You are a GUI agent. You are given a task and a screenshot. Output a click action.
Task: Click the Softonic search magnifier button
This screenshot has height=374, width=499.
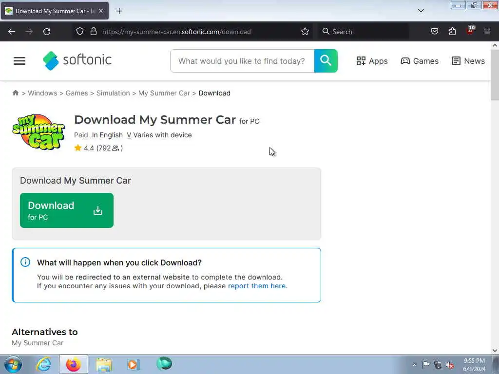326,61
